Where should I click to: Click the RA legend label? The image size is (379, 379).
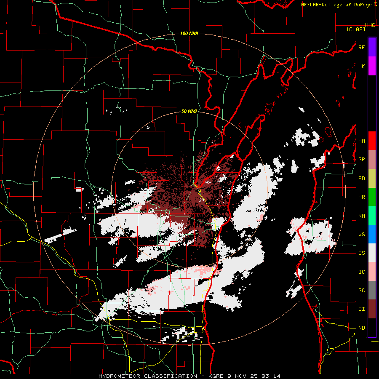point(361,216)
